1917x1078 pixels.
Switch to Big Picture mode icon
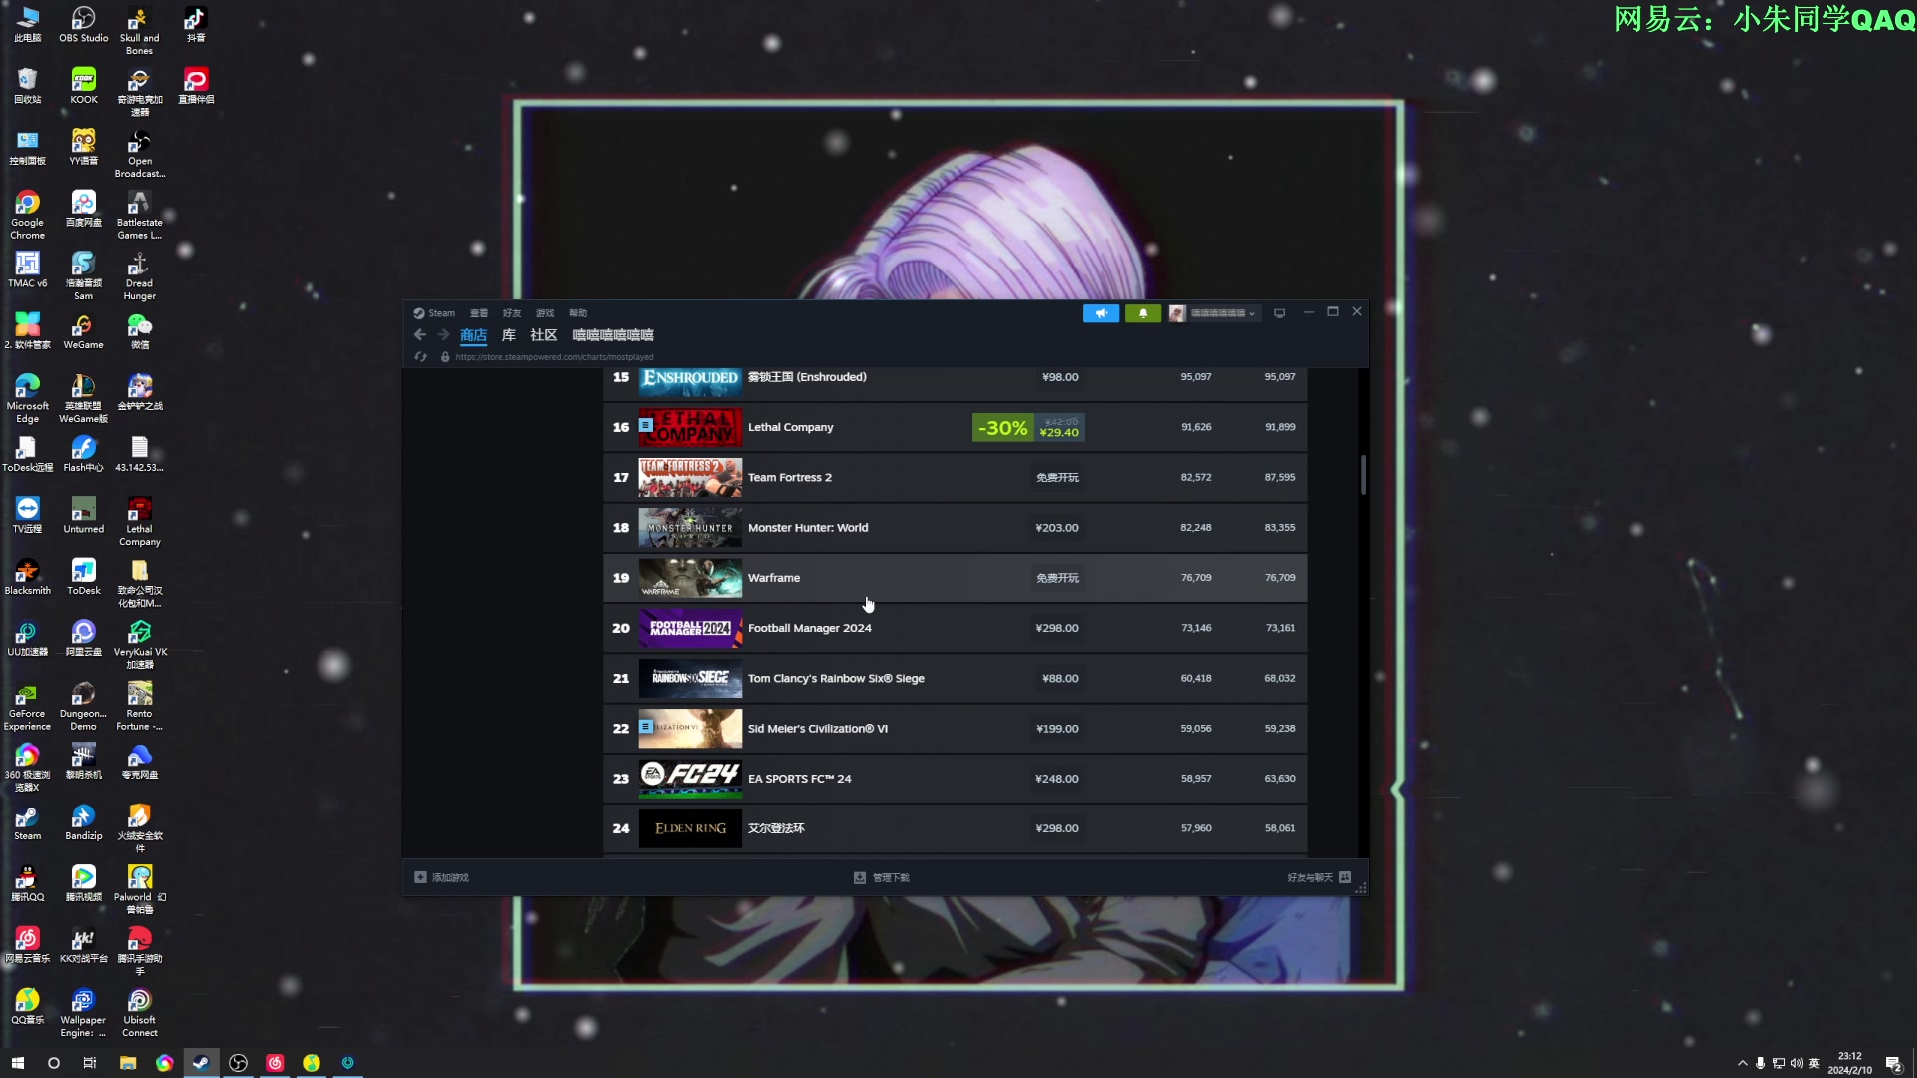point(1279,313)
